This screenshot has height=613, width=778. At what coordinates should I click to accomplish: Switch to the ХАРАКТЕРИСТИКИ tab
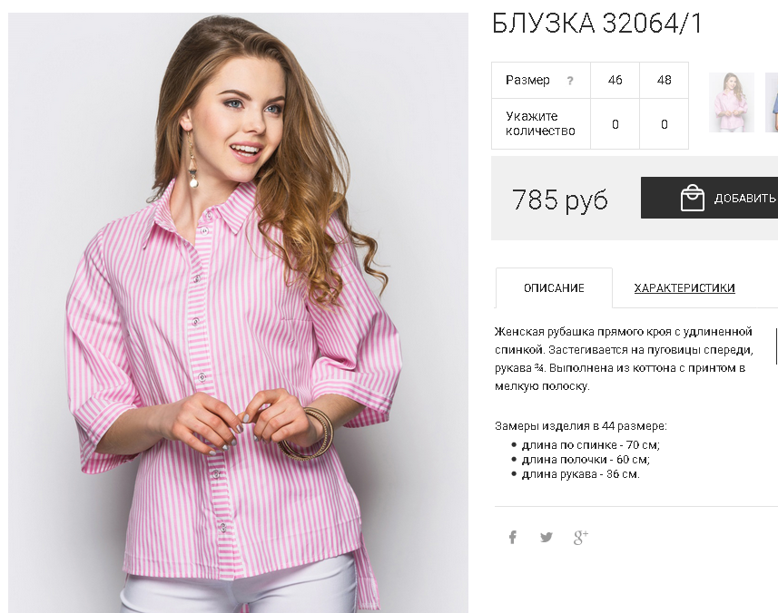tap(684, 288)
